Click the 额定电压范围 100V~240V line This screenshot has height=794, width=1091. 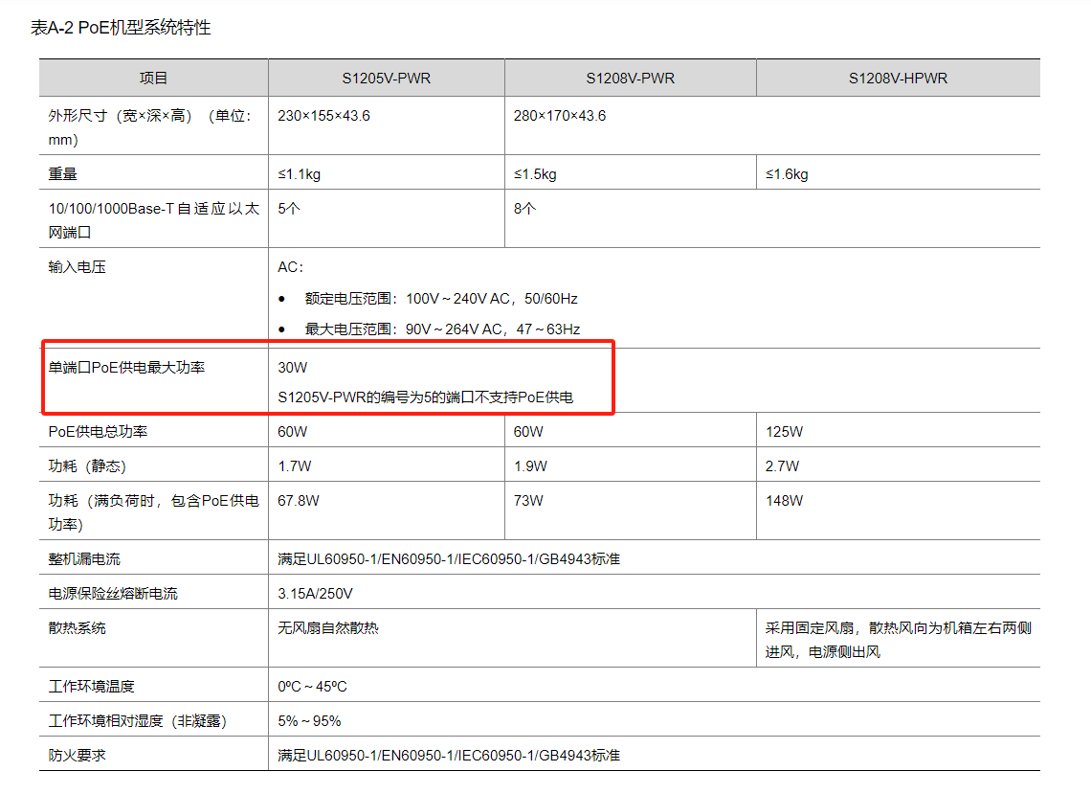pos(441,299)
